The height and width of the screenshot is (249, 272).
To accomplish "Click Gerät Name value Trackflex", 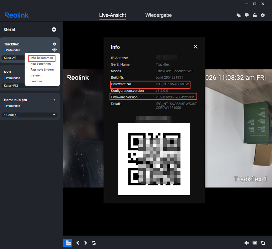I will 162,65.
